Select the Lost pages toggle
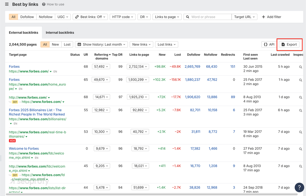Viewport: 306px width, 196px height. click(x=67, y=44)
